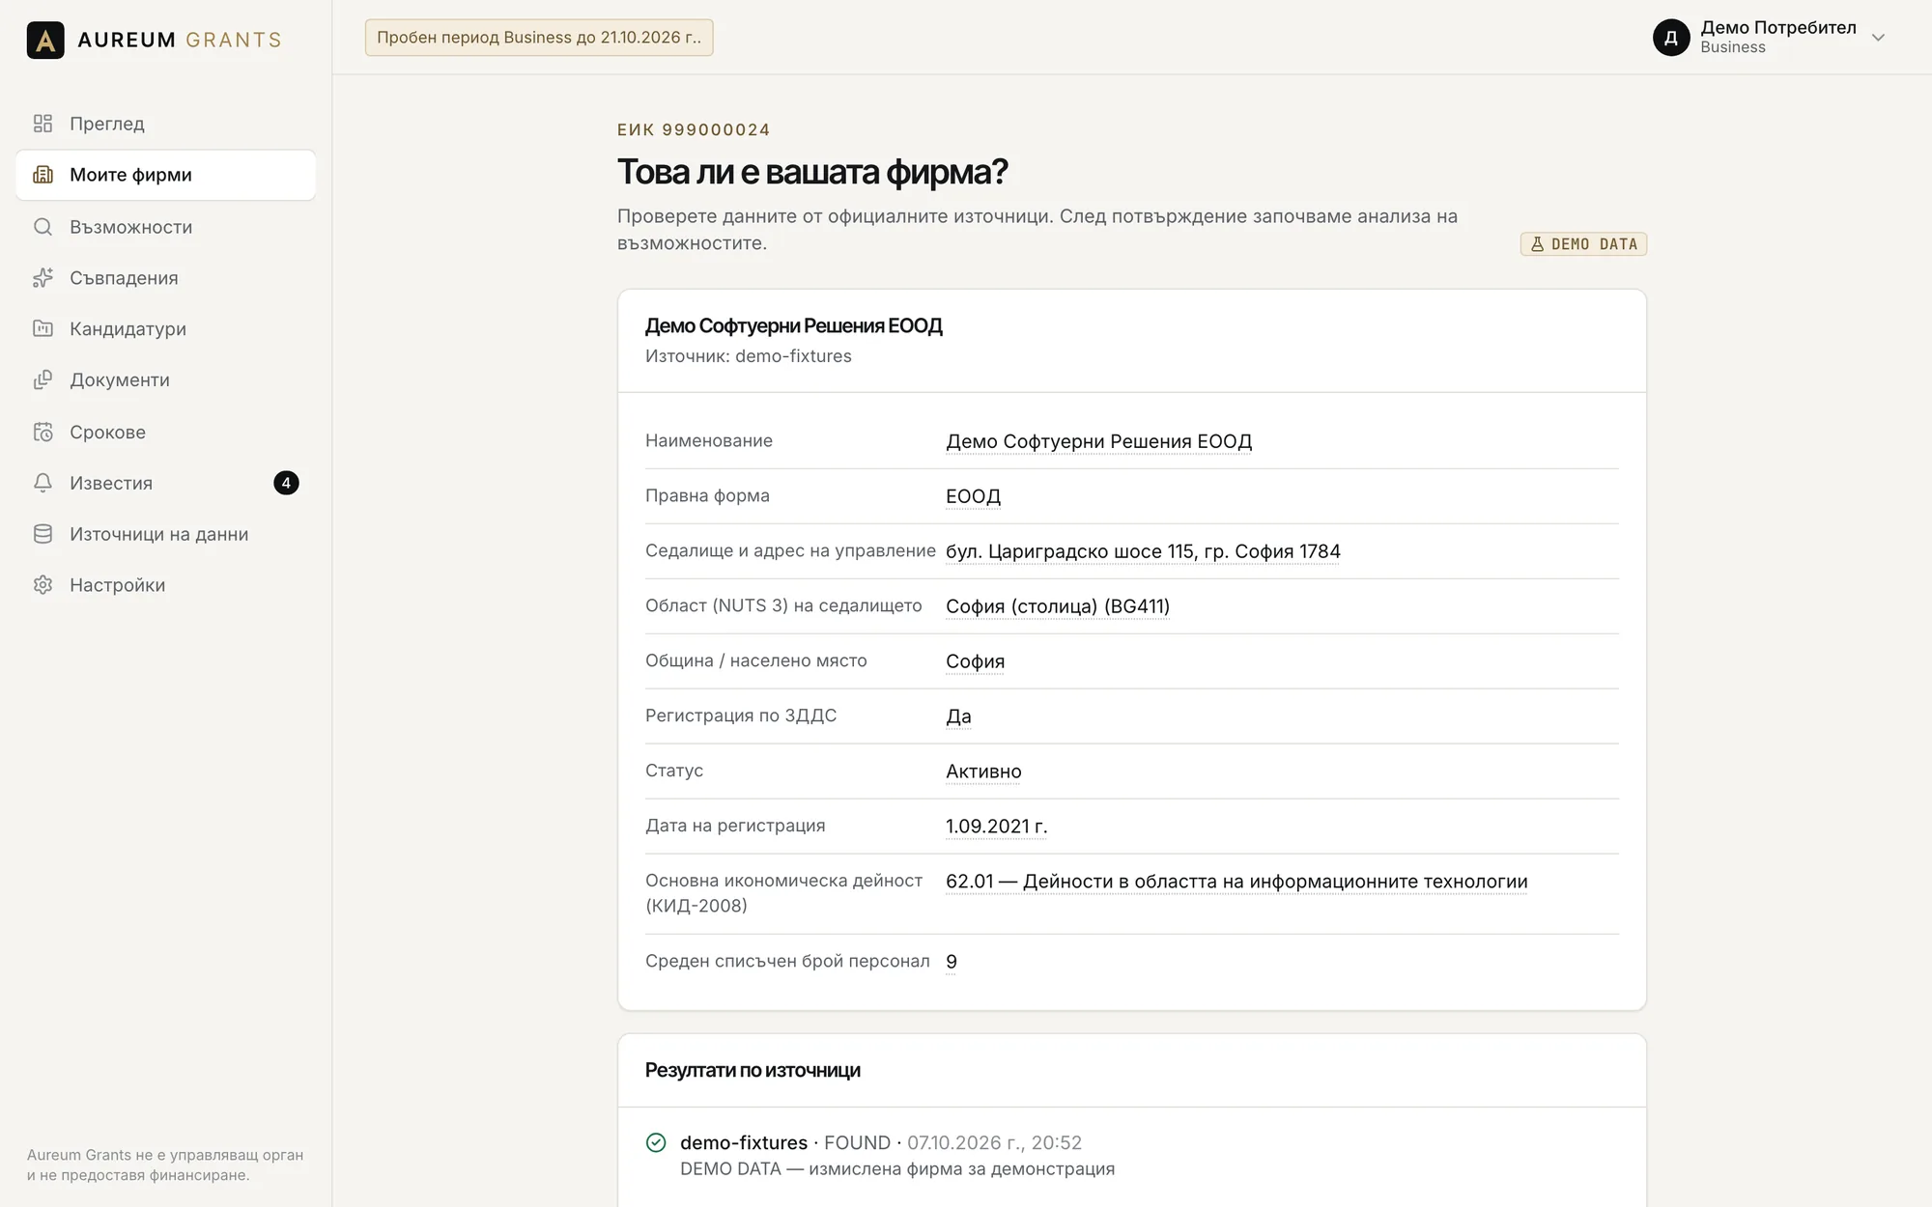Click ЕИК 999000024 label

(694, 129)
